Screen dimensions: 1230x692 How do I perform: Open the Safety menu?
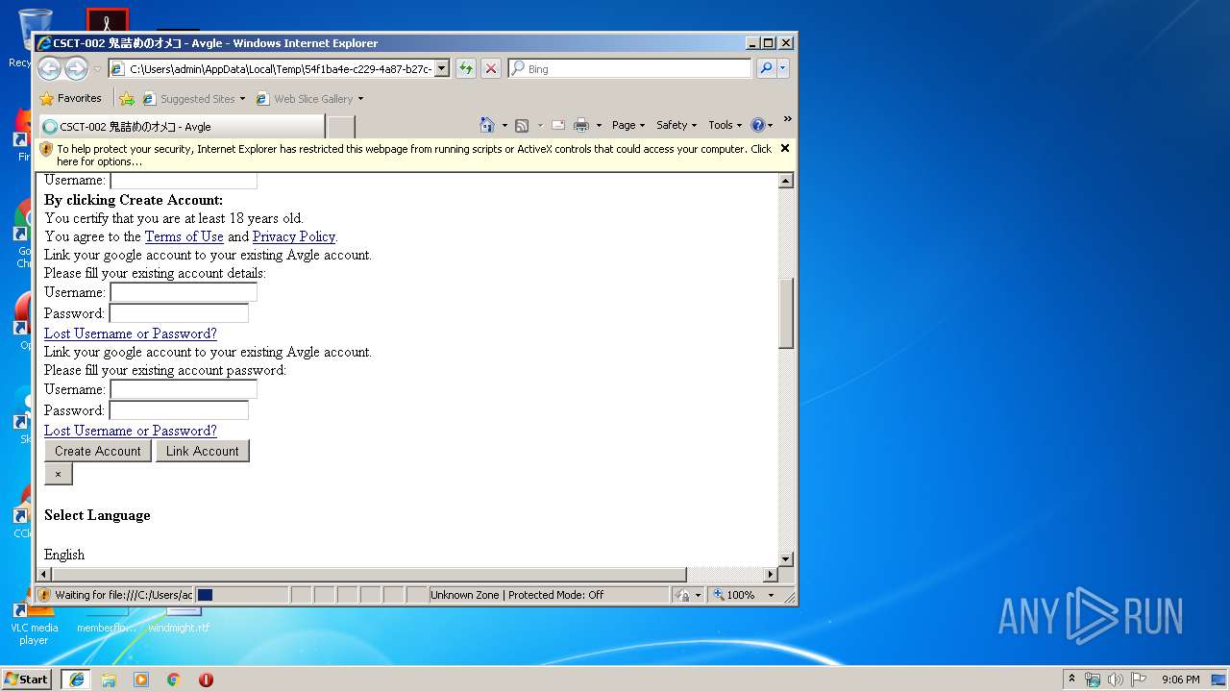point(676,125)
